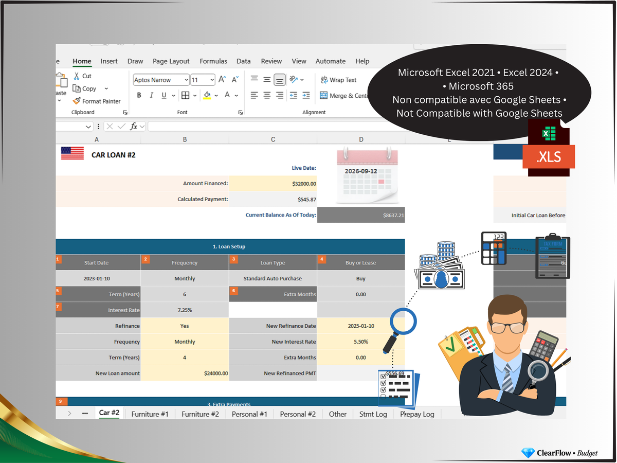Open the Page Layout ribbon tab
The width and height of the screenshot is (617, 463).
pyautogui.click(x=171, y=61)
